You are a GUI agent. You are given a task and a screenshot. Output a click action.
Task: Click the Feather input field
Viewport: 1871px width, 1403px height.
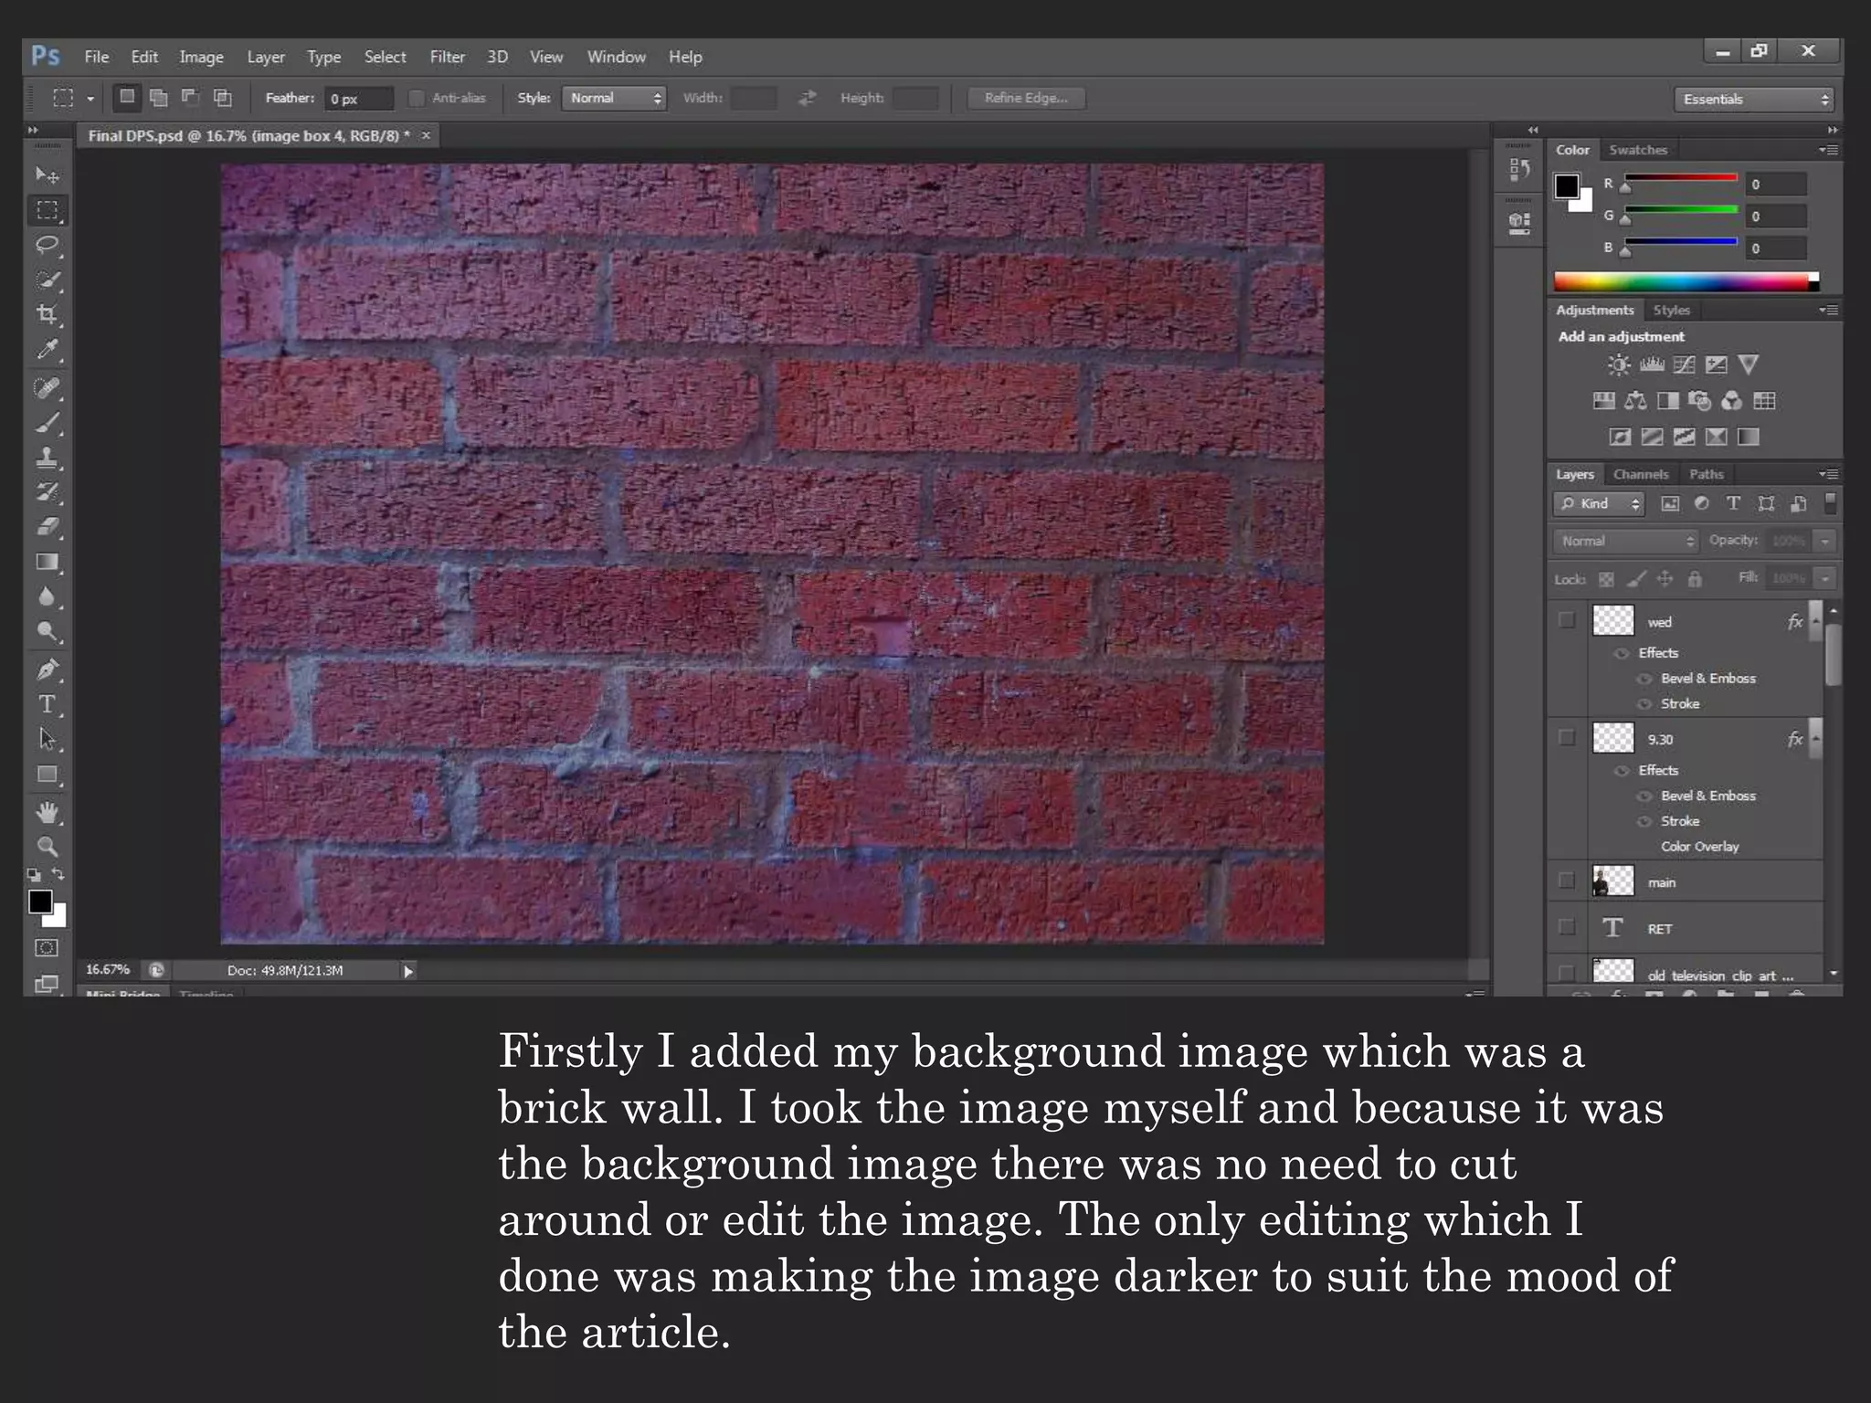coord(359,99)
